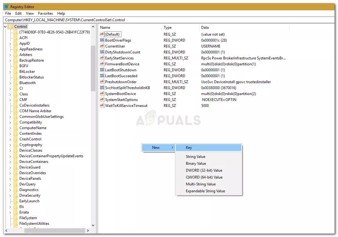This screenshot has height=237, width=338.
Task: Click the BitLocker folder icon
Action: point(15,72)
